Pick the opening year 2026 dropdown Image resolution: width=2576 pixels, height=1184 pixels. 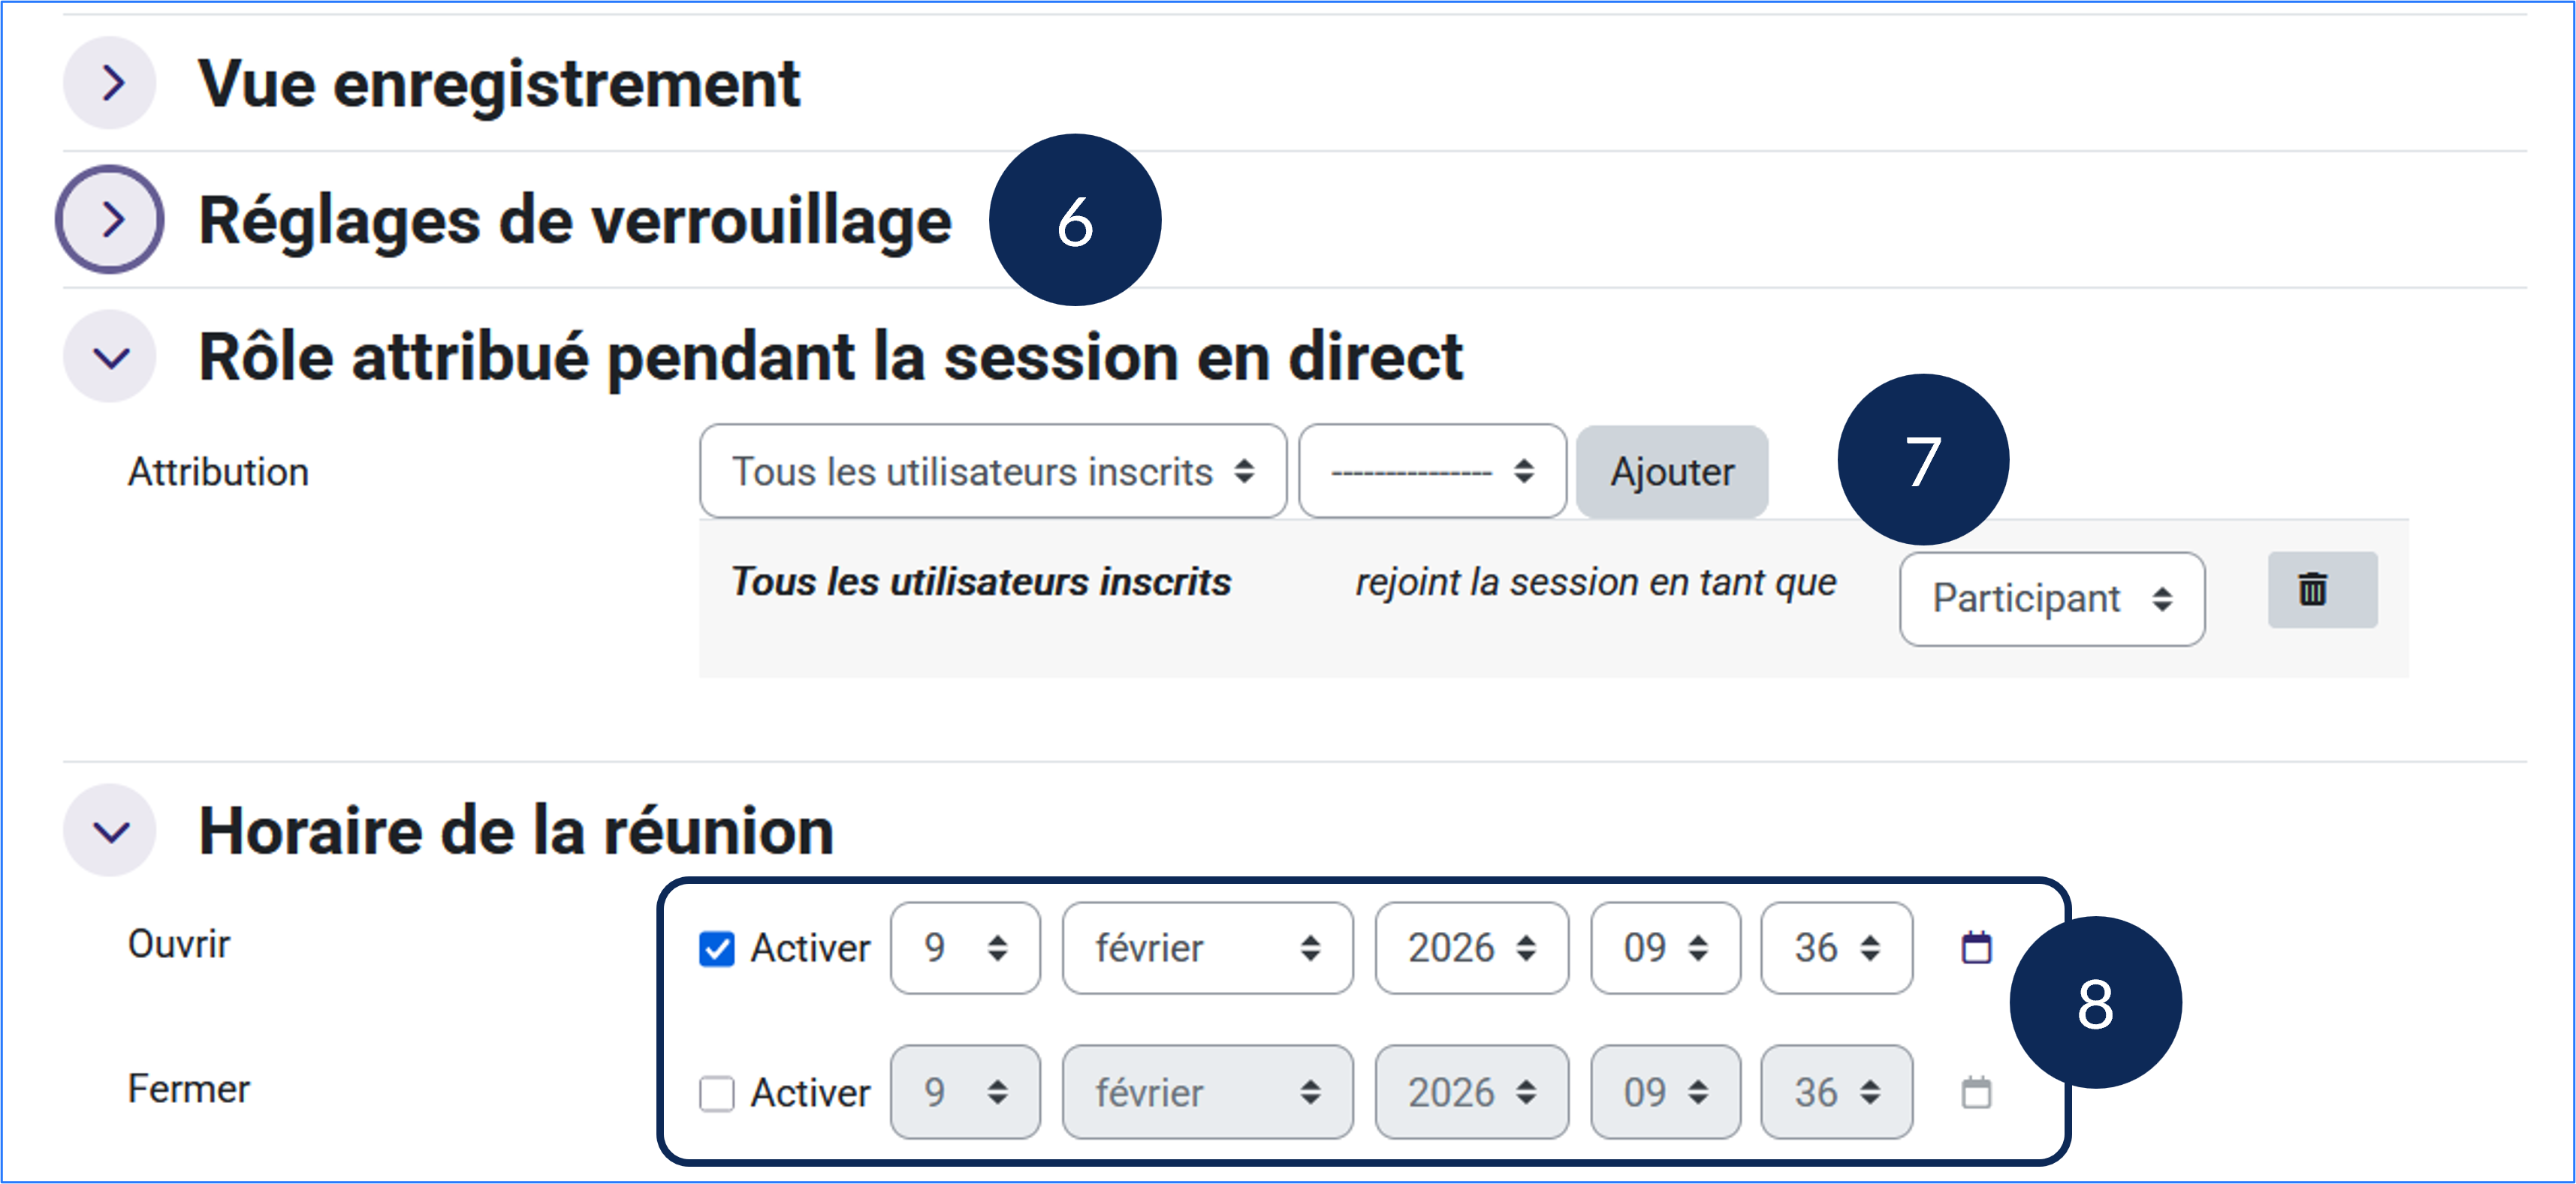[1470, 947]
